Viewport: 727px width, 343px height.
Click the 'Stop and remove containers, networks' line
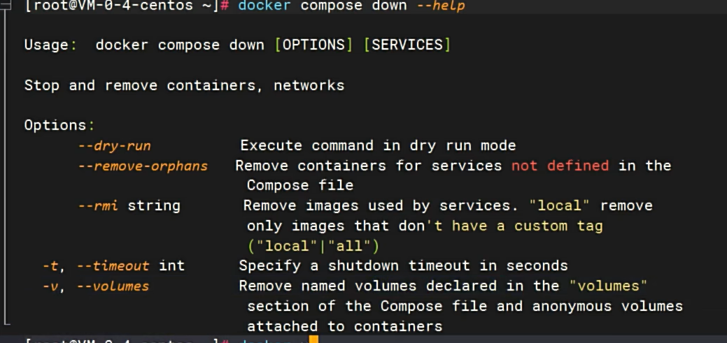click(x=184, y=86)
